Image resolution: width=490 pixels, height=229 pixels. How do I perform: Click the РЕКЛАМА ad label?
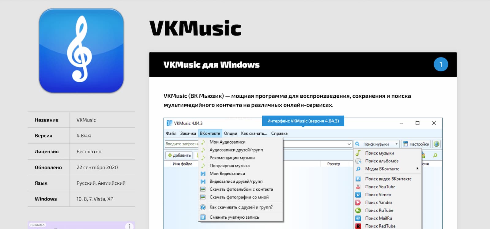point(37,225)
